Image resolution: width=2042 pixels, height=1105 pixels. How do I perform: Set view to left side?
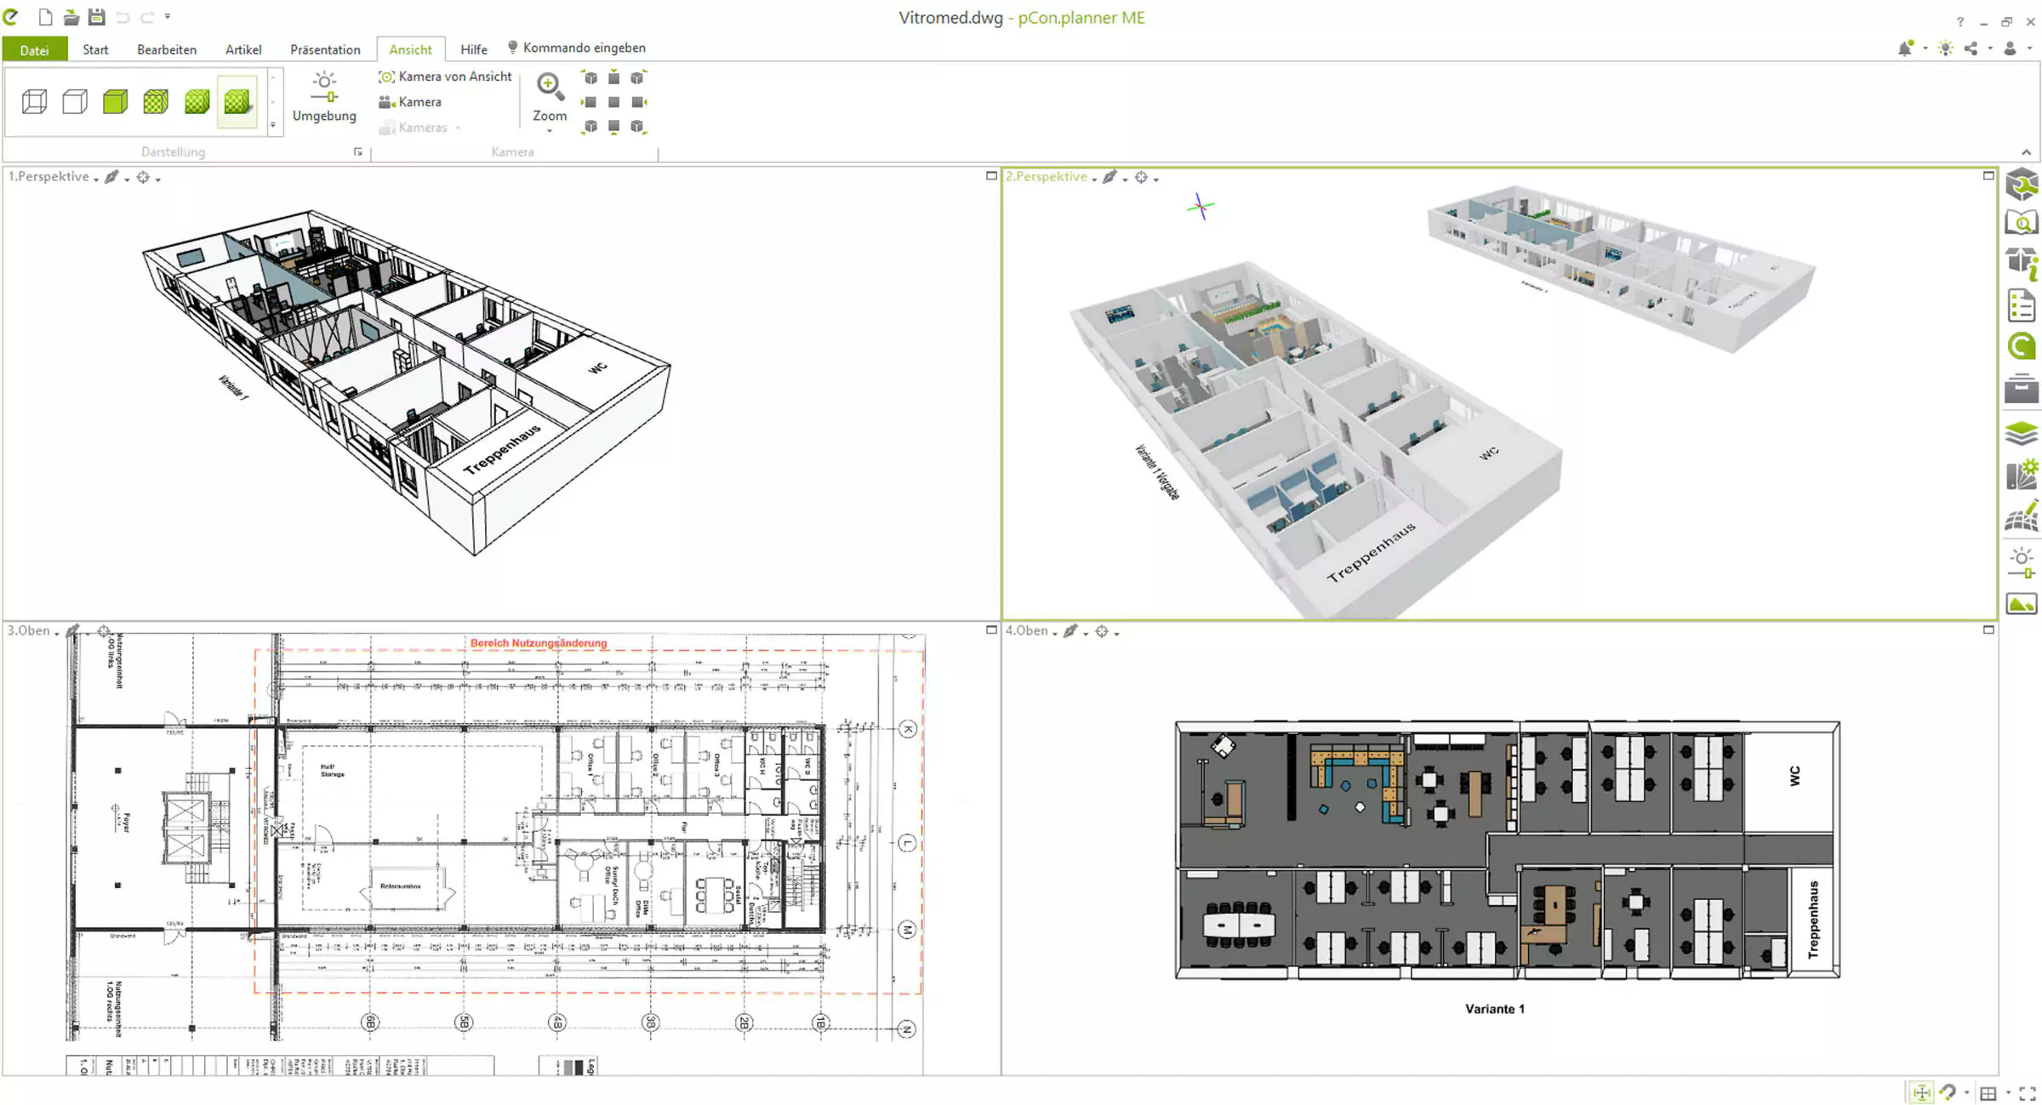pos(590,102)
